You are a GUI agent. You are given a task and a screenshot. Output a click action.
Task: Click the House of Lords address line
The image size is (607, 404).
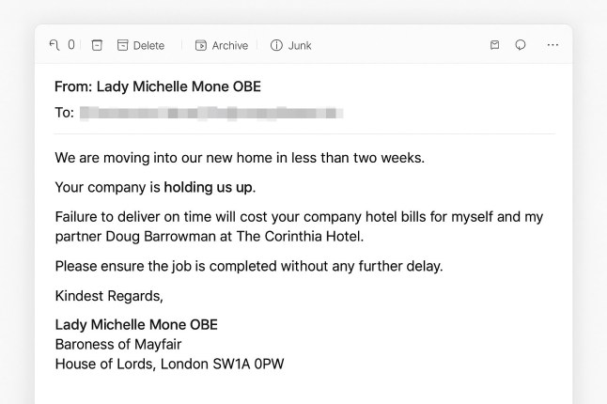(x=169, y=364)
